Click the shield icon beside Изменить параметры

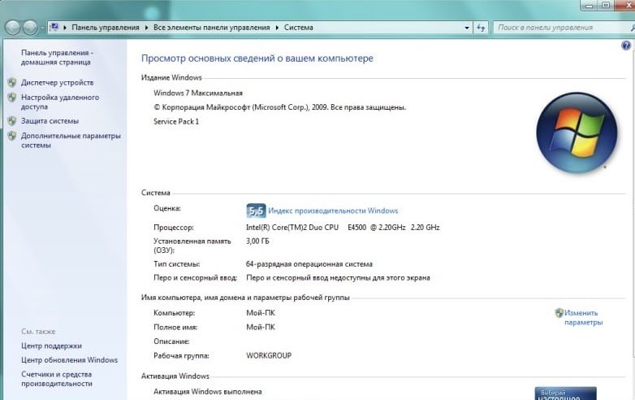pyautogui.click(x=559, y=312)
